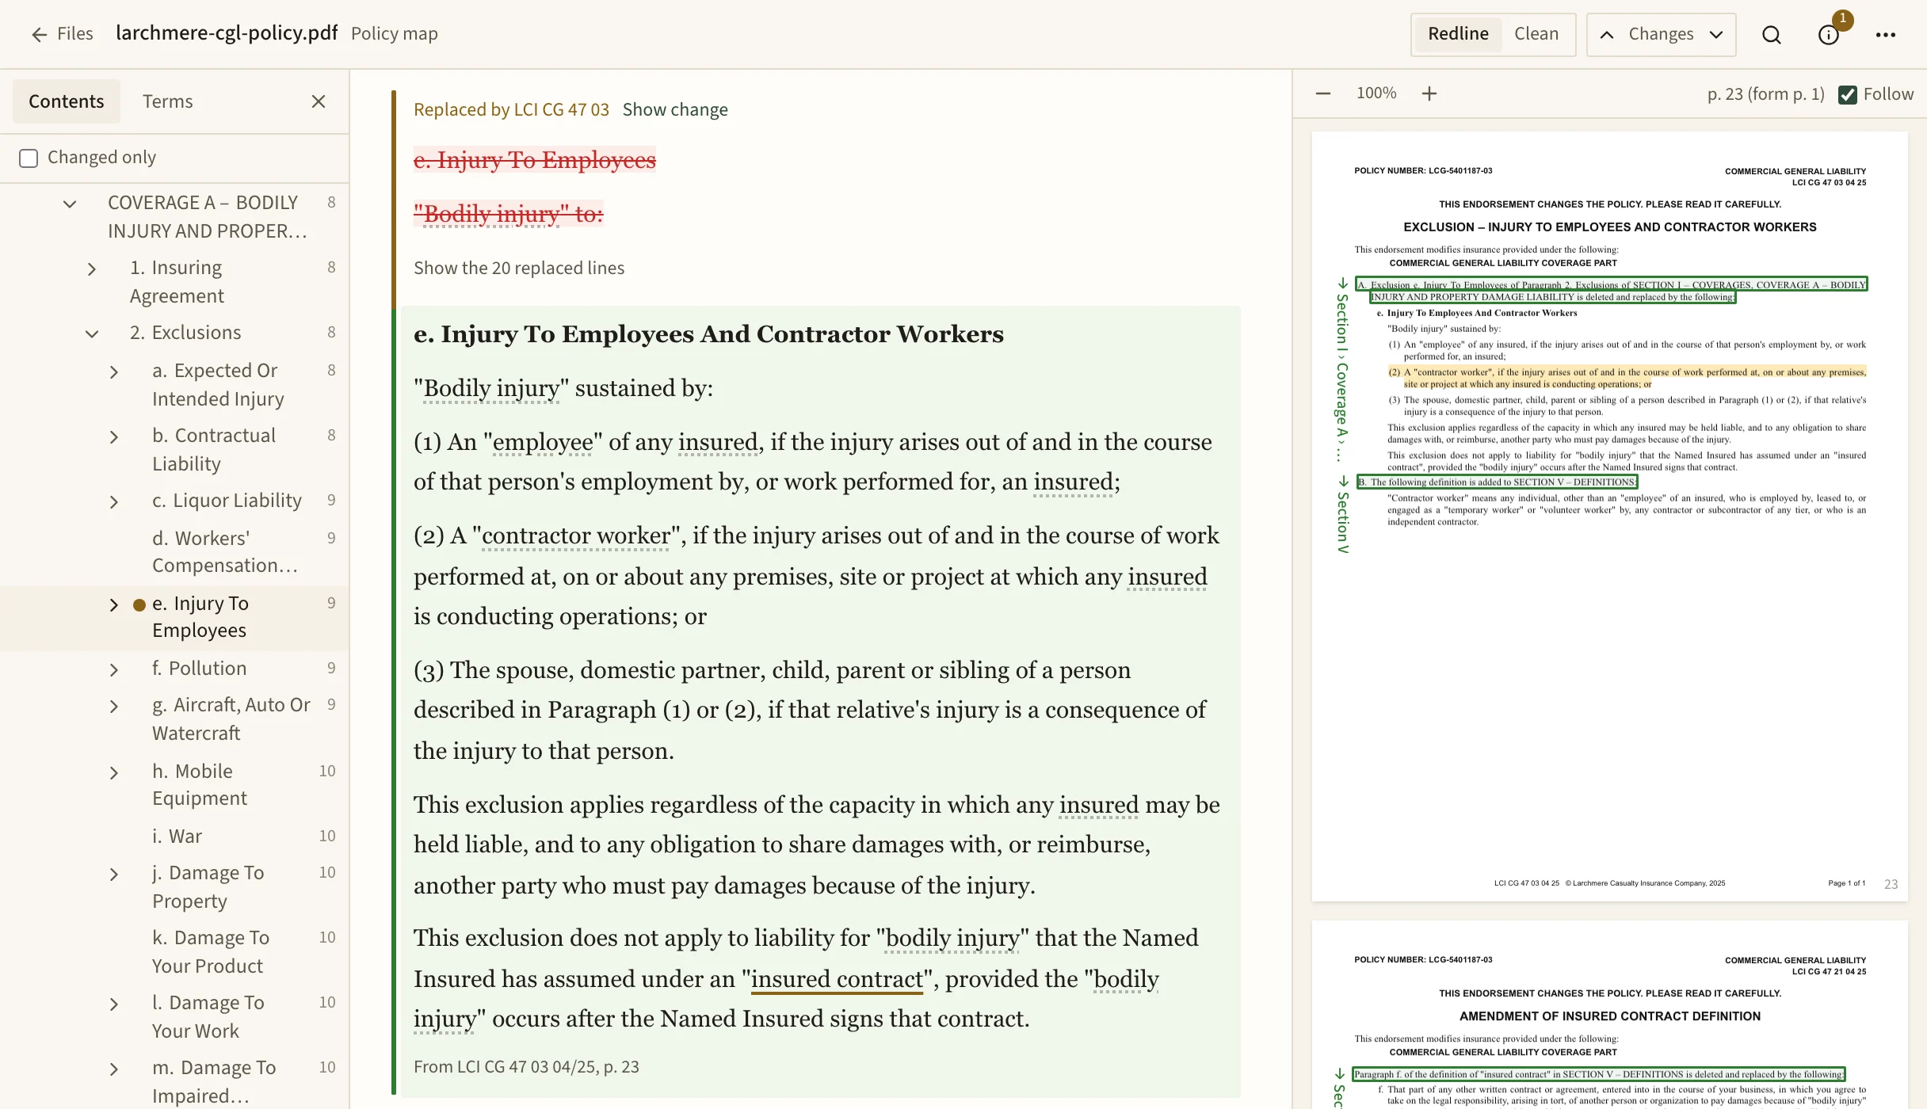Click arrow marker beside Section V label

coord(1342,482)
